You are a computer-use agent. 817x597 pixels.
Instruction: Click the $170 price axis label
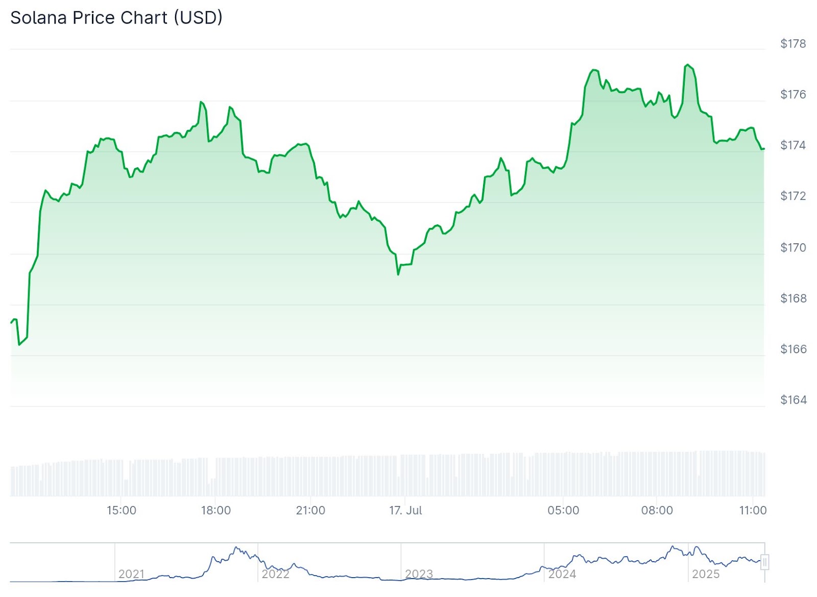click(x=793, y=248)
